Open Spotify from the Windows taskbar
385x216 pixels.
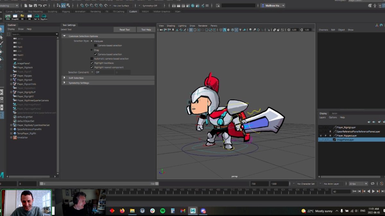point(163,211)
